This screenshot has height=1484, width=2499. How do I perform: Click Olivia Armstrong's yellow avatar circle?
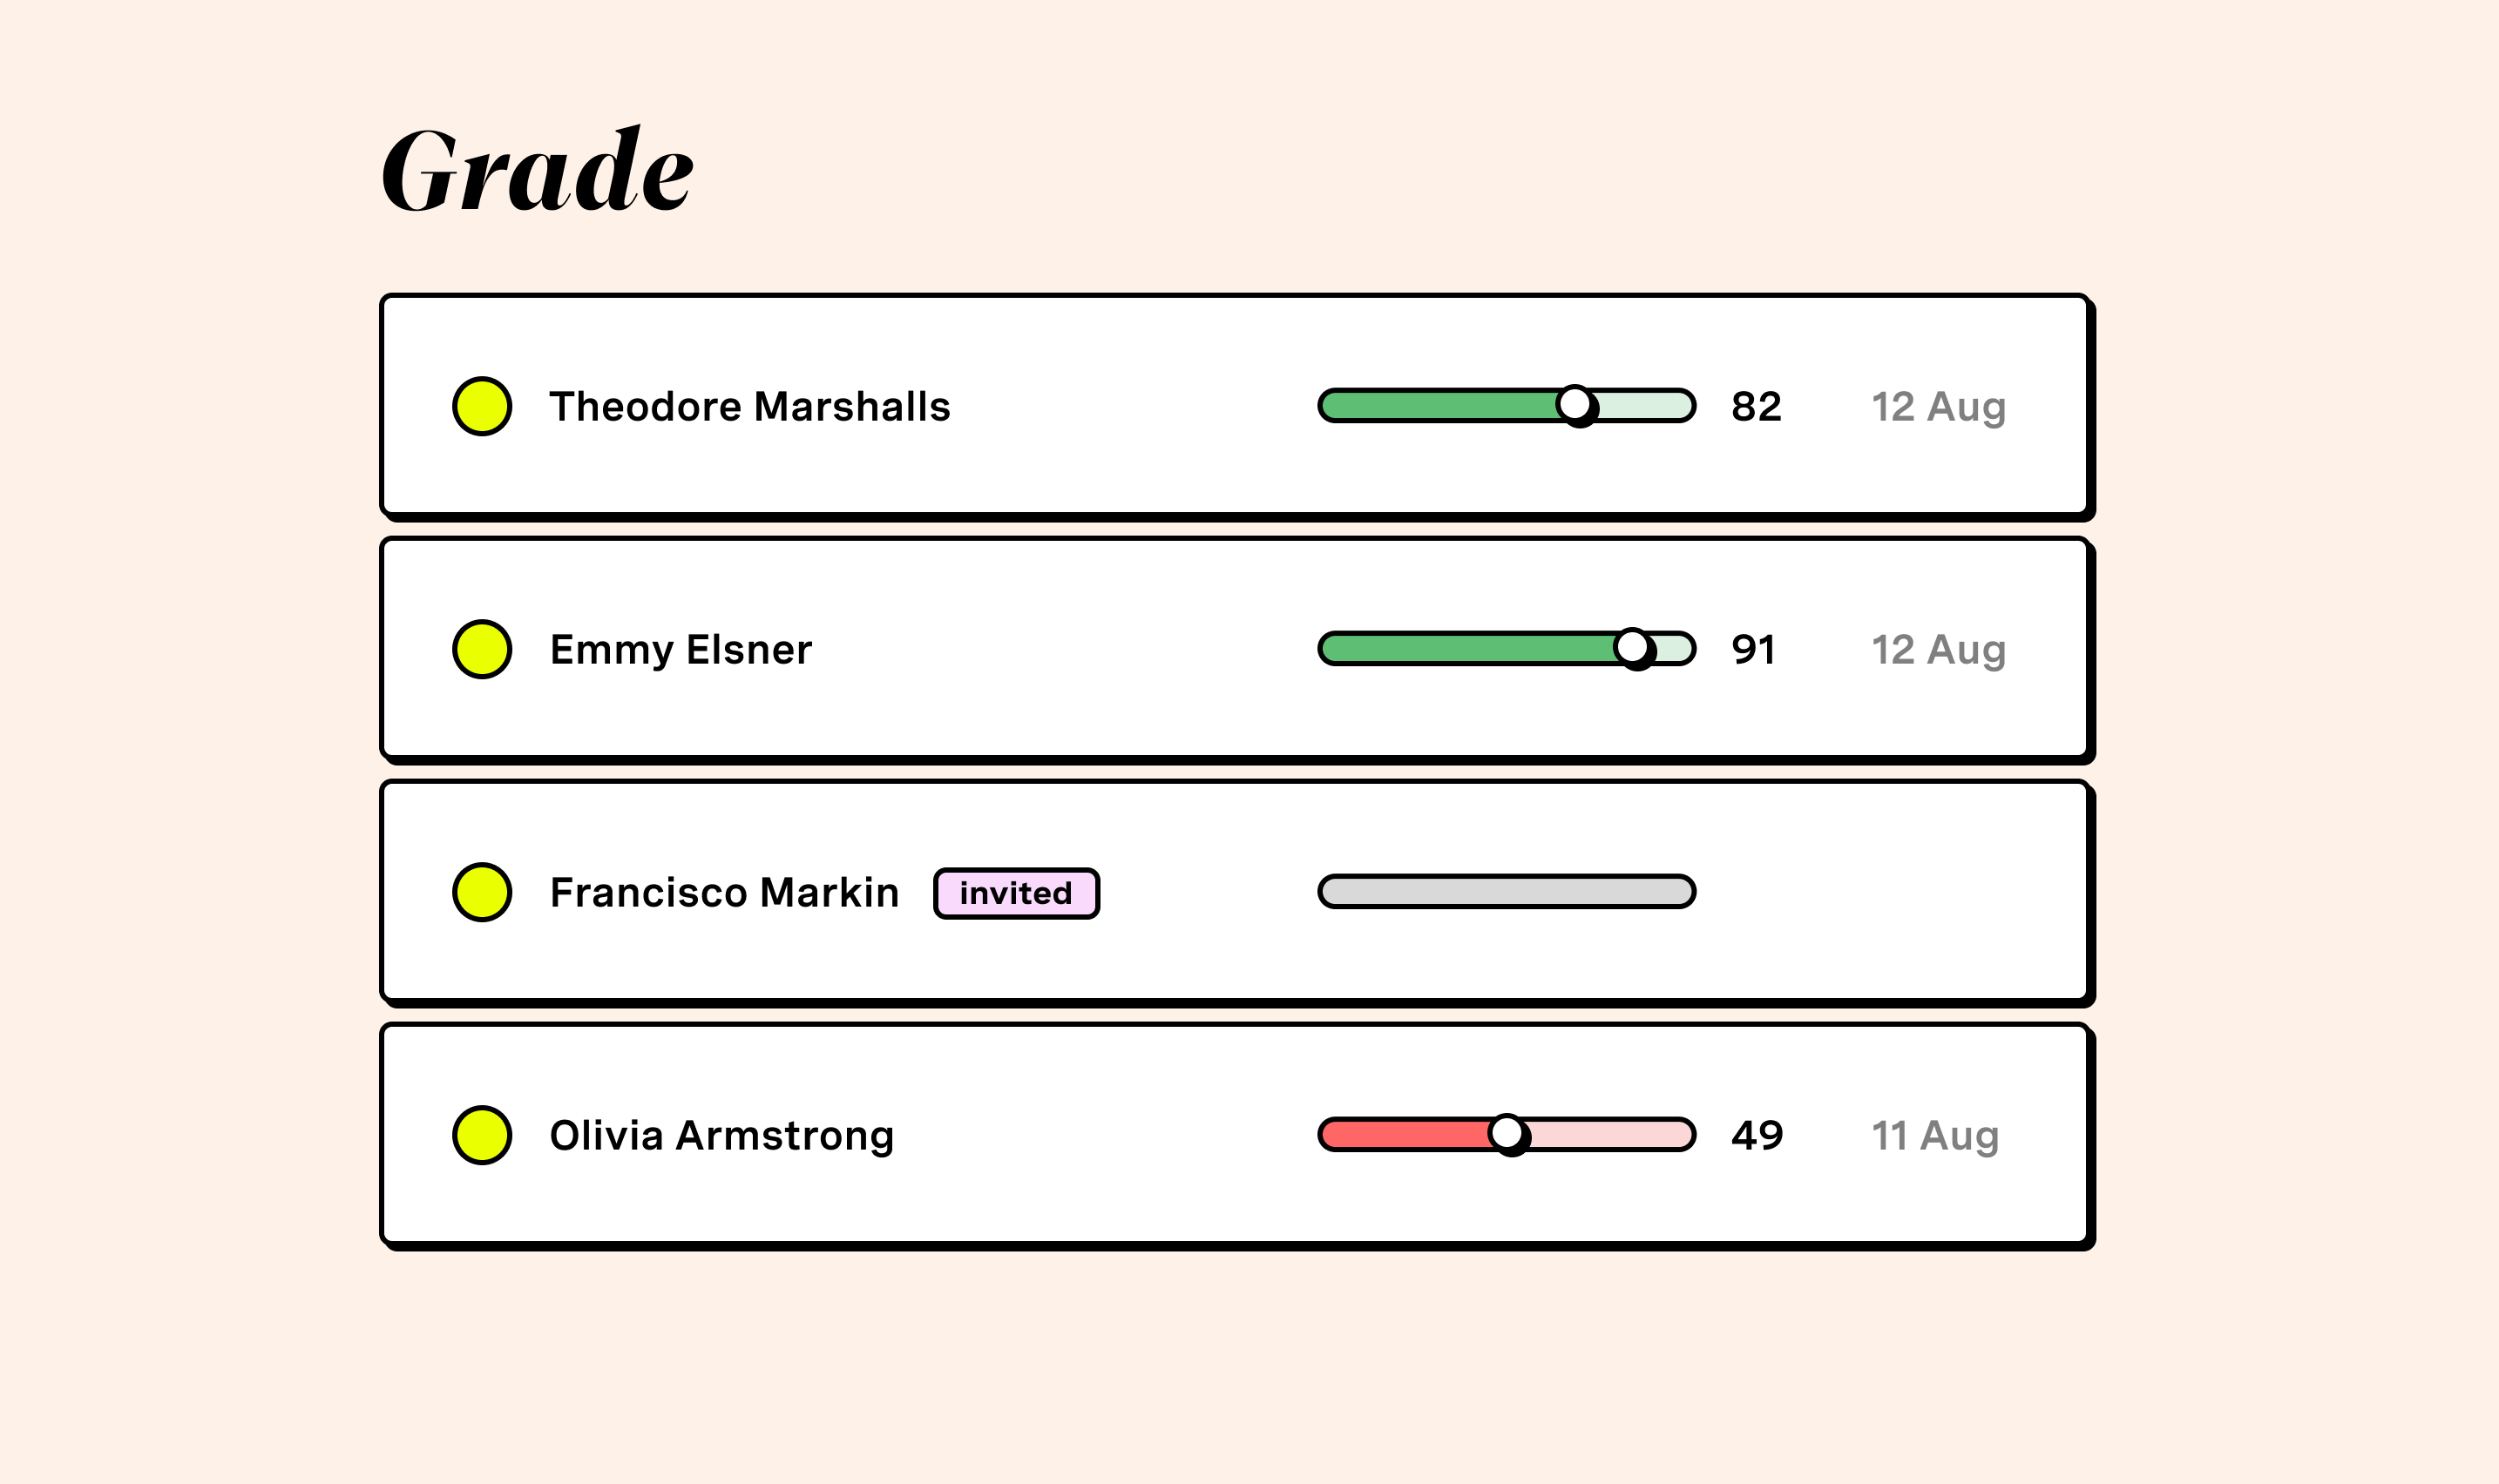click(482, 1135)
